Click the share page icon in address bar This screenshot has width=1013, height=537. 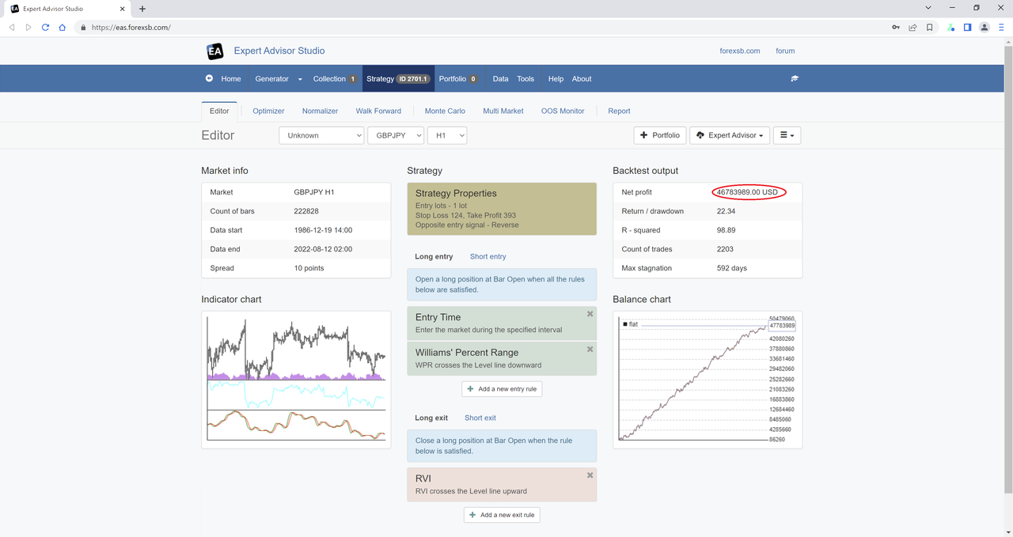coord(912,27)
